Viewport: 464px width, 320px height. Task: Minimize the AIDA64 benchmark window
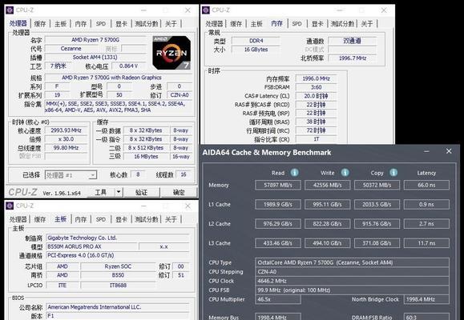[x=426, y=151]
